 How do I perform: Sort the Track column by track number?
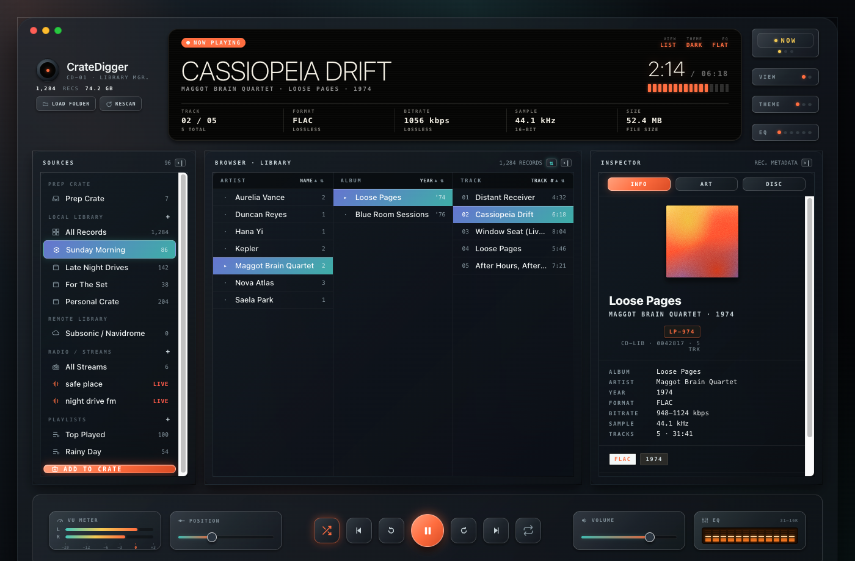pyautogui.click(x=547, y=180)
